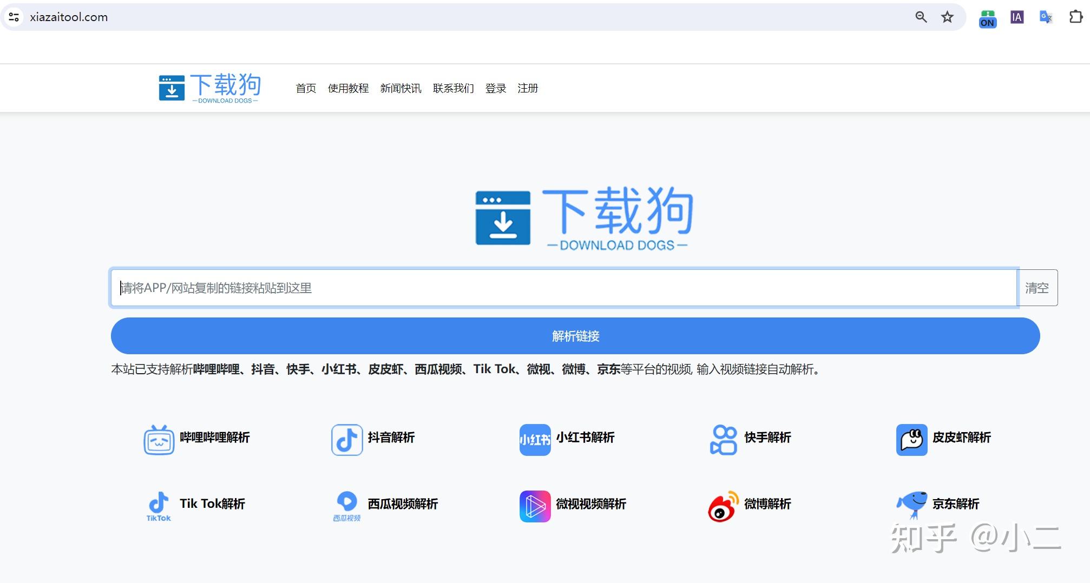Click the large 下载狗 center logo
Screen dimensions: 1090x583
click(585, 219)
